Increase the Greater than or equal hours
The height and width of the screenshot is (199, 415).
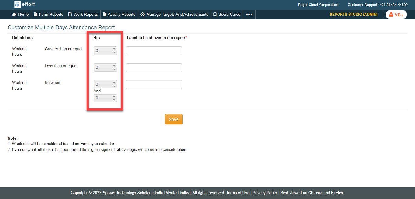coord(114,49)
